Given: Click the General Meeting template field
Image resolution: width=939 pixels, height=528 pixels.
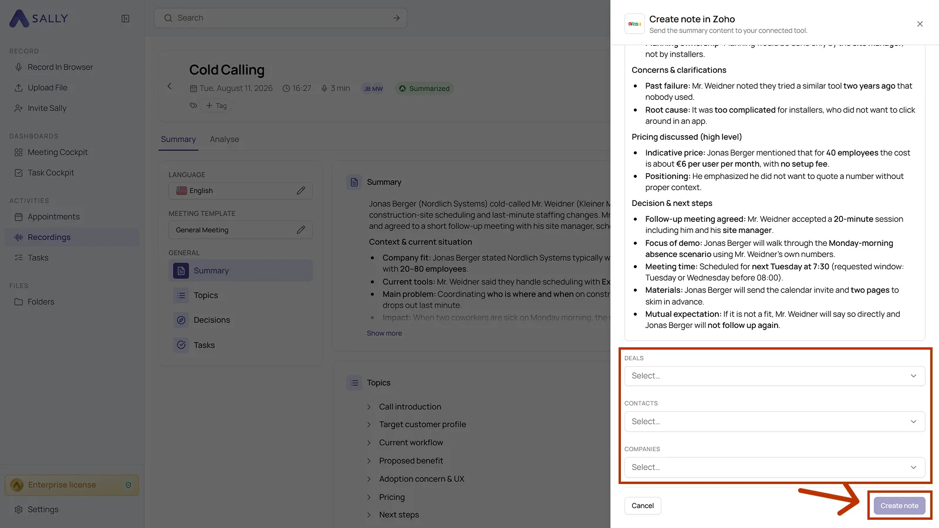Looking at the screenshot, I should (x=241, y=230).
